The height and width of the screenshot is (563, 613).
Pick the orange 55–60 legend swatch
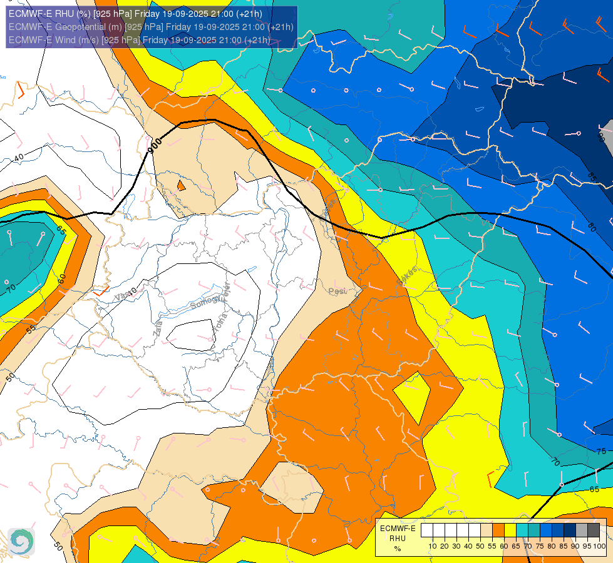[x=498, y=530]
